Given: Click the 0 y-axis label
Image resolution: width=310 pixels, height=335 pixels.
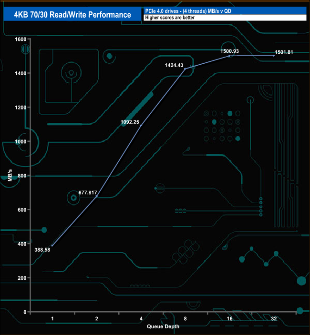Looking at the screenshot, I should [25, 312].
